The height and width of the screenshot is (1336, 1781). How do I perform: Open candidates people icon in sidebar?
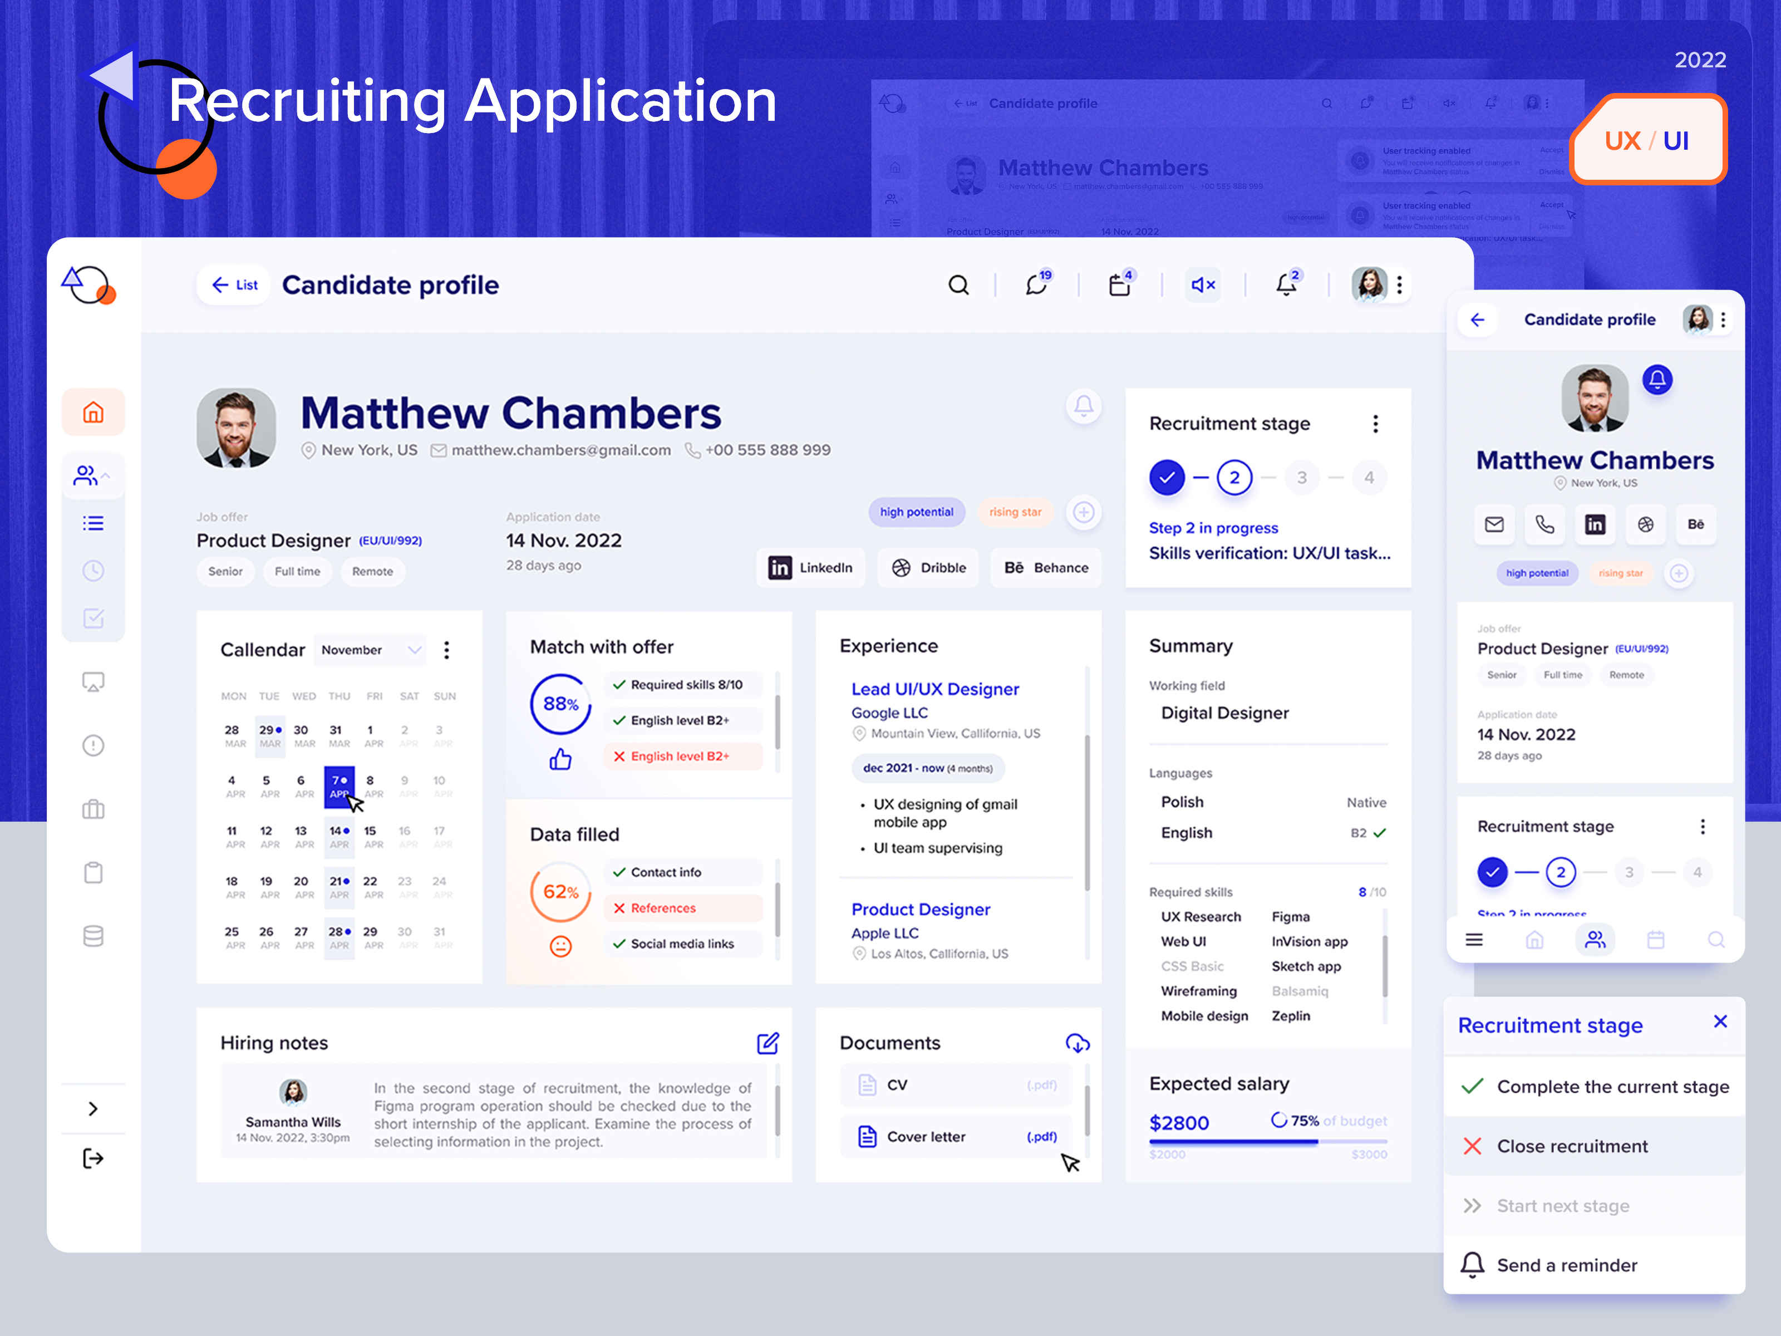(85, 476)
